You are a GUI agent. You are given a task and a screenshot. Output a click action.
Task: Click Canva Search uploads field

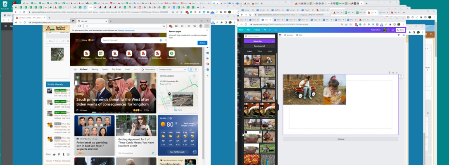pyautogui.click(x=259, y=36)
